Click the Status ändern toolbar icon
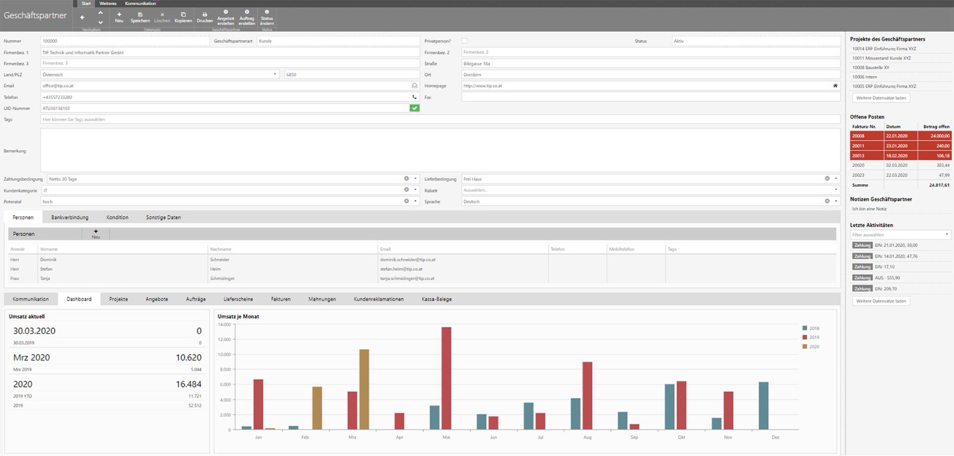 click(x=267, y=11)
